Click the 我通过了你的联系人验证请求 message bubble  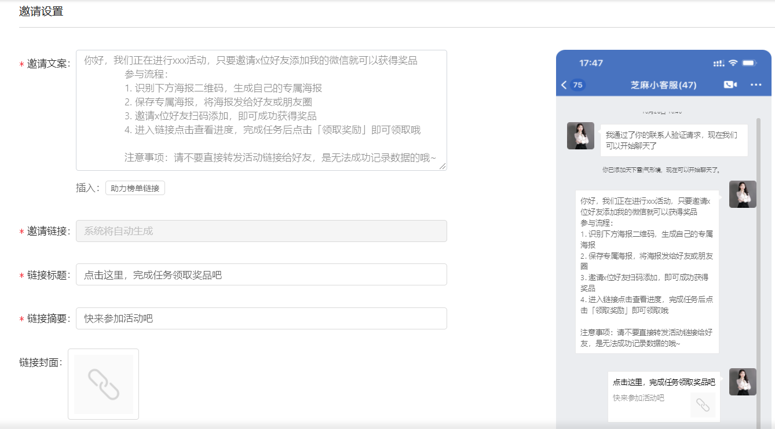tap(674, 140)
